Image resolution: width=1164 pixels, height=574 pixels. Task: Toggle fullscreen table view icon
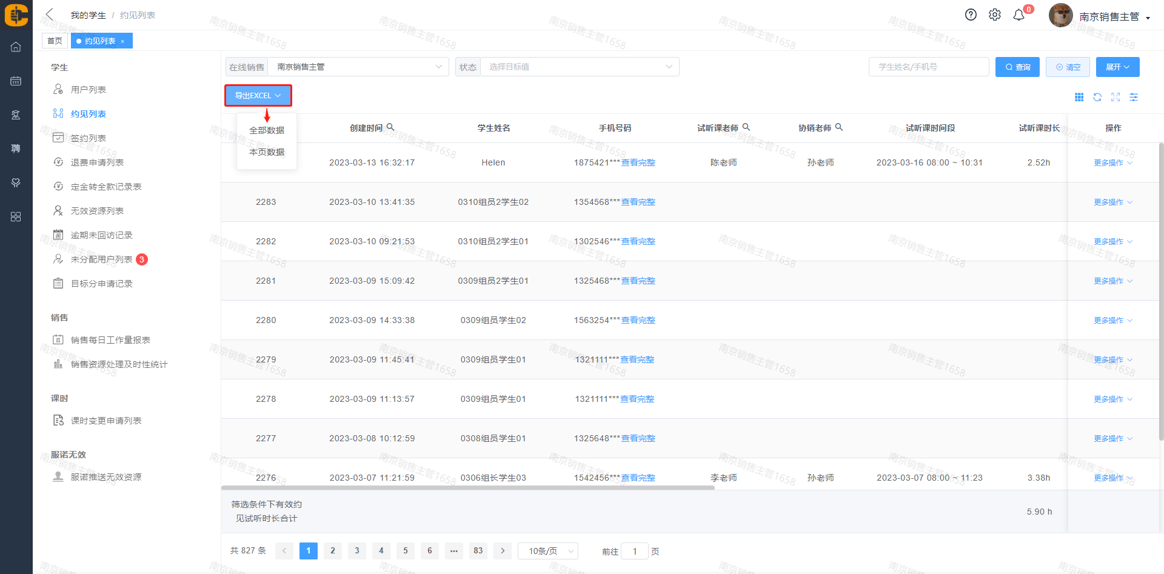(1115, 97)
